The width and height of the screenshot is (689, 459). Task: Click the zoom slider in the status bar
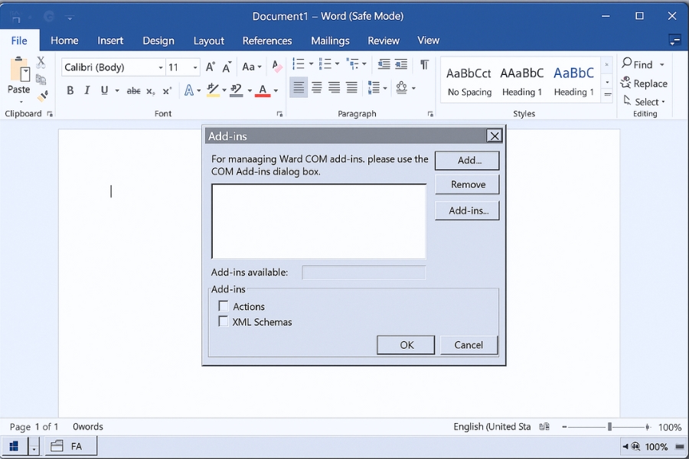coord(609,427)
